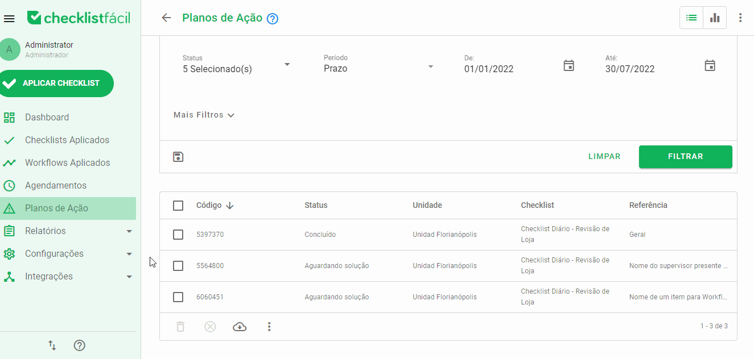Select the list view icon
The width and height of the screenshot is (754, 359).
pyautogui.click(x=691, y=18)
